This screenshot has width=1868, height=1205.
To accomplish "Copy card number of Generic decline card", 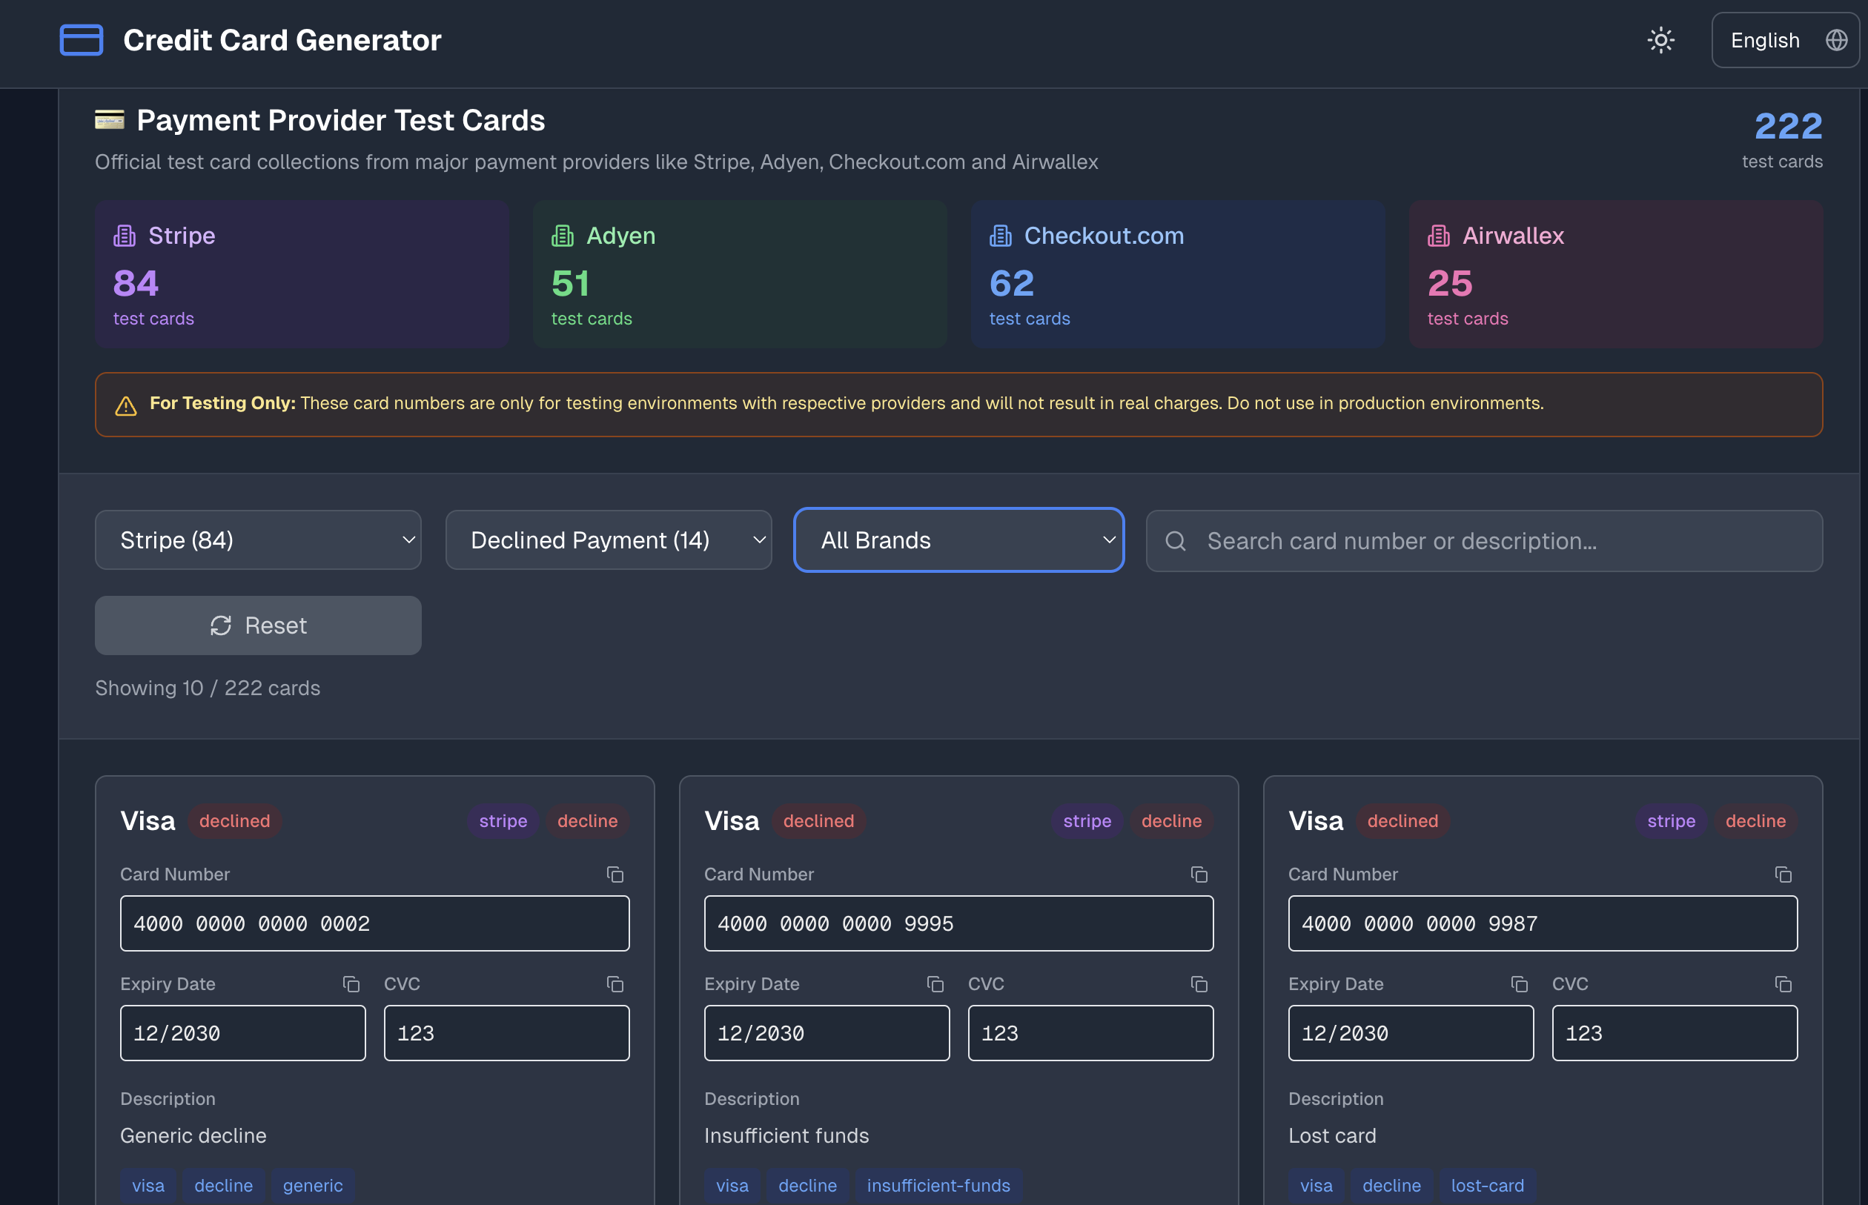I will click(616, 874).
